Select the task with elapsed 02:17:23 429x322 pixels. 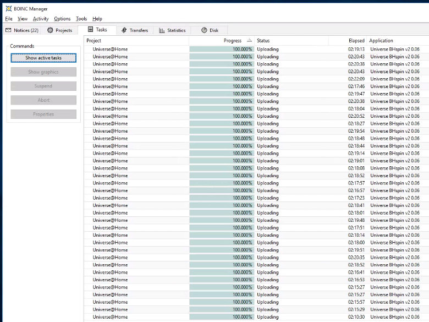tap(256, 198)
